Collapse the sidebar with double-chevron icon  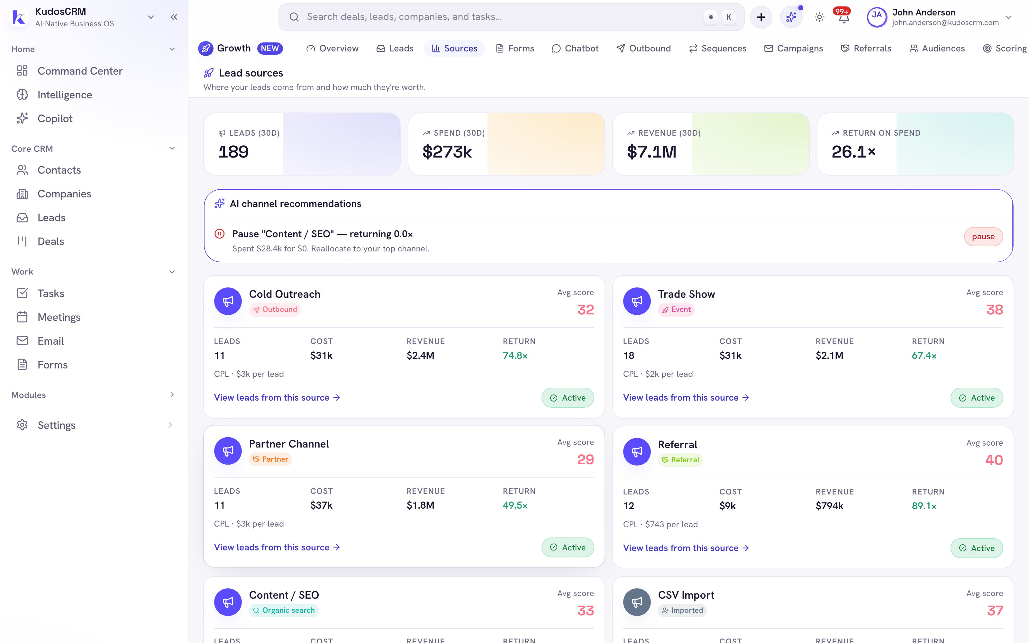174,17
